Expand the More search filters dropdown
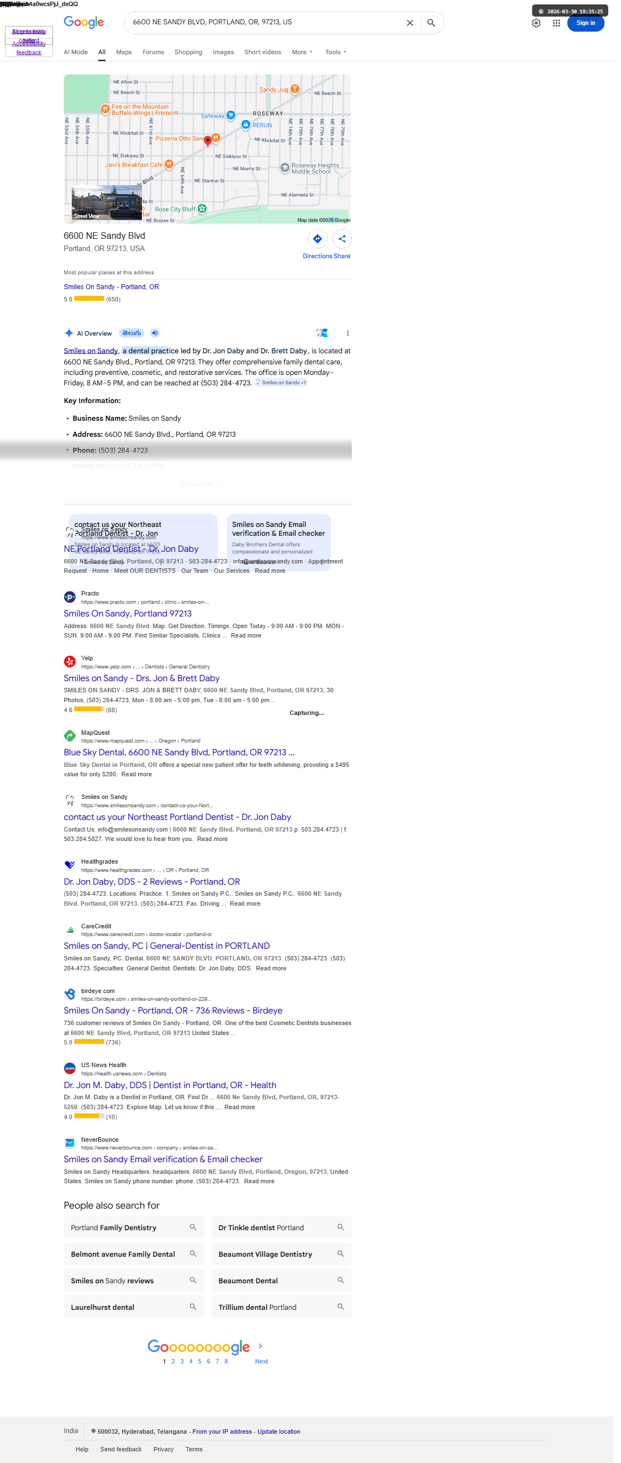This screenshot has height=1463, width=621. click(x=302, y=52)
